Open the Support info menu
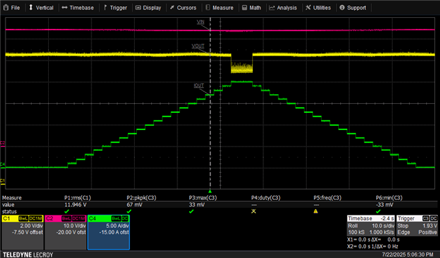 pos(353,8)
